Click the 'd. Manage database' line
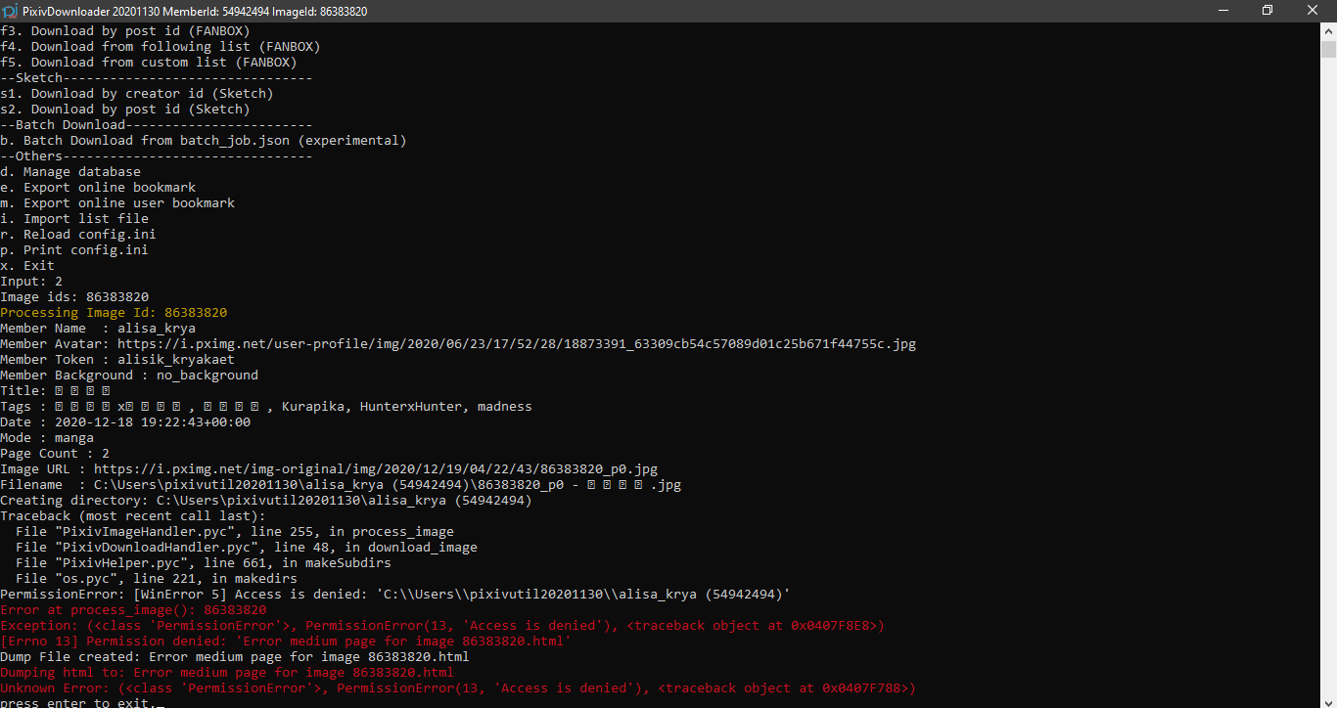This screenshot has height=708, width=1337. click(70, 172)
